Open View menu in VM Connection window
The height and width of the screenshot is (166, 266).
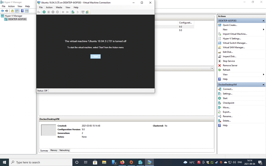(x=68, y=7)
